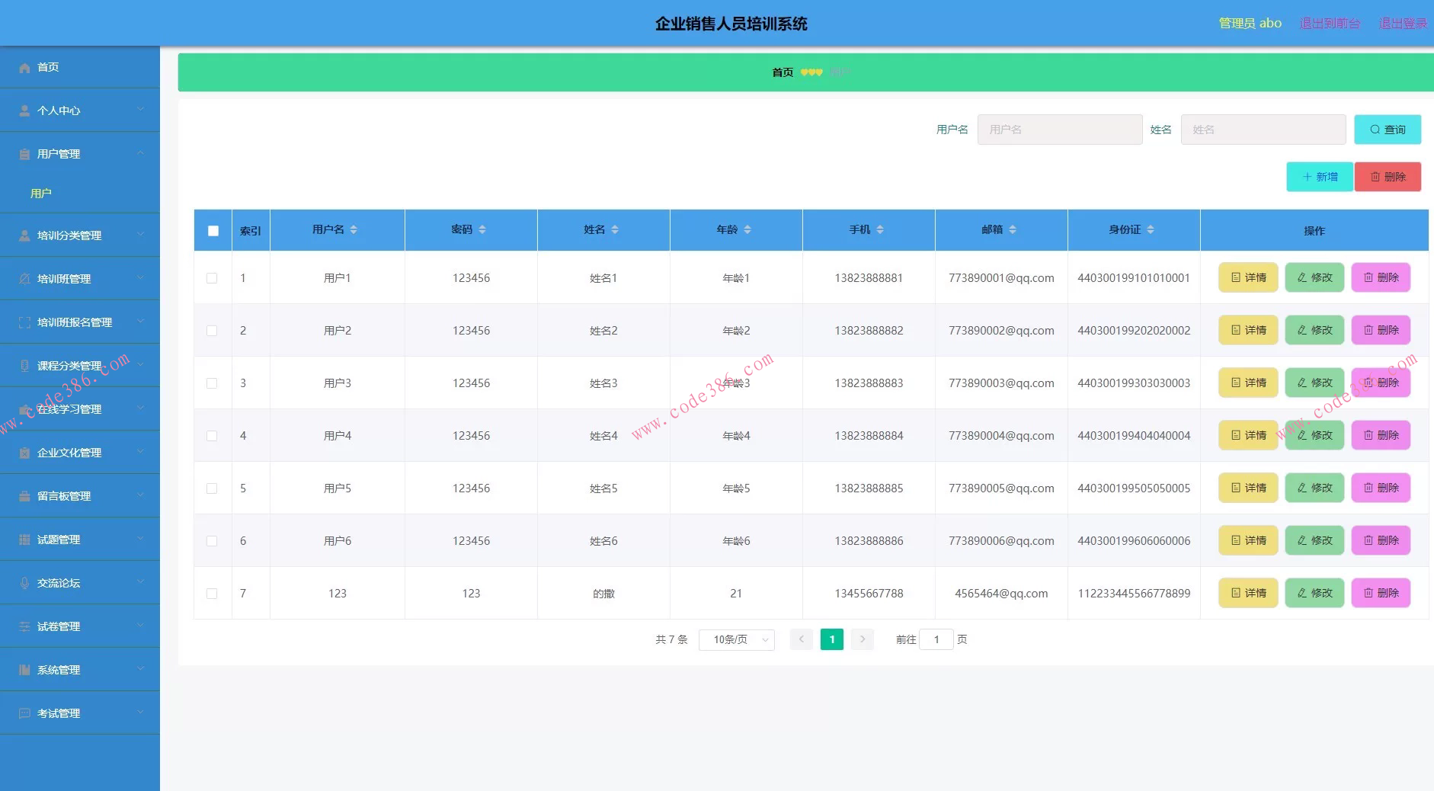
Task: Select the checkbox for row 7
Action: [x=212, y=594]
